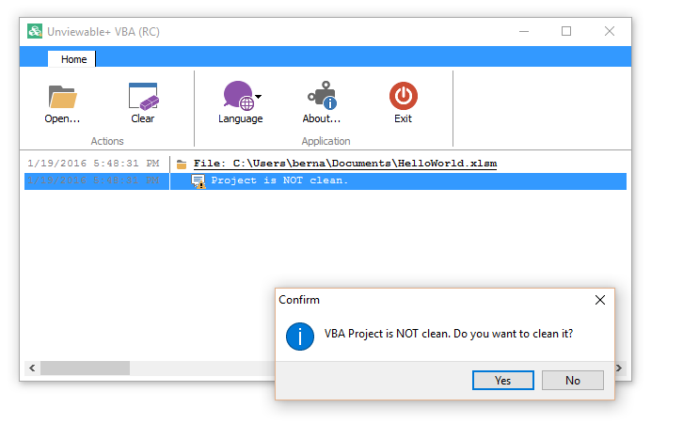Viewport: 683px width, 439px height.
Task: Close the Confirm dialog
Action: 600,300
